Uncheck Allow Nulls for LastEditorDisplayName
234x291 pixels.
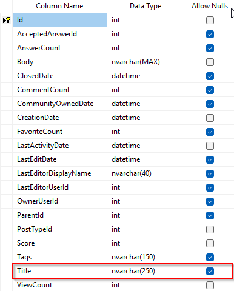(x=210, y=173)
